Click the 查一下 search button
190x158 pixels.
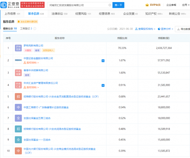(x=119, y=5)
